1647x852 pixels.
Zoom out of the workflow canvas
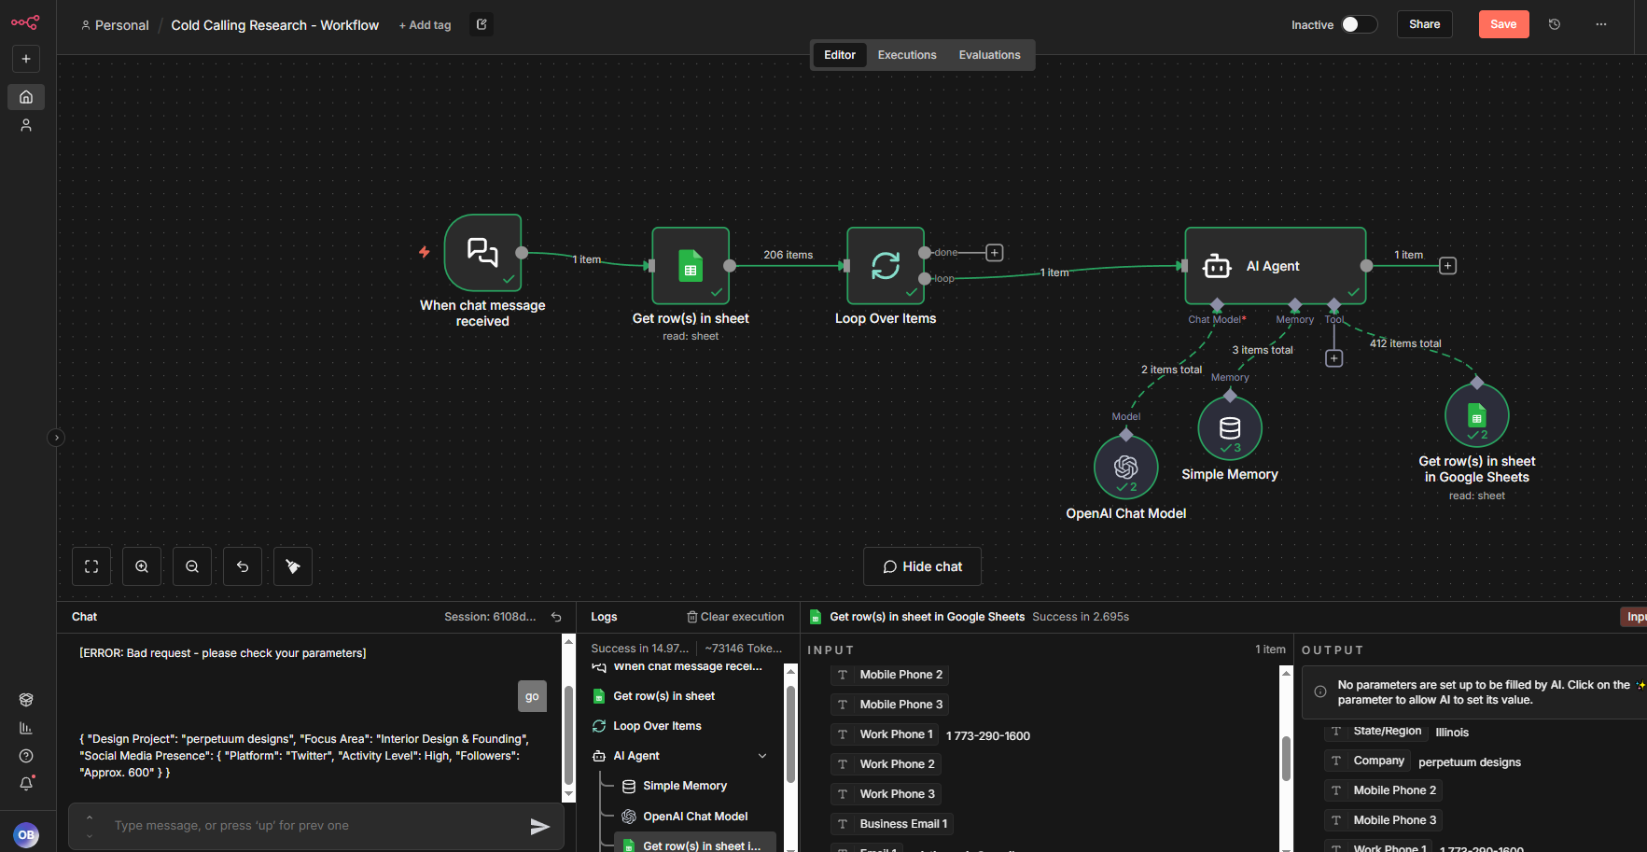pyautogui.click(x=192, y=566)
